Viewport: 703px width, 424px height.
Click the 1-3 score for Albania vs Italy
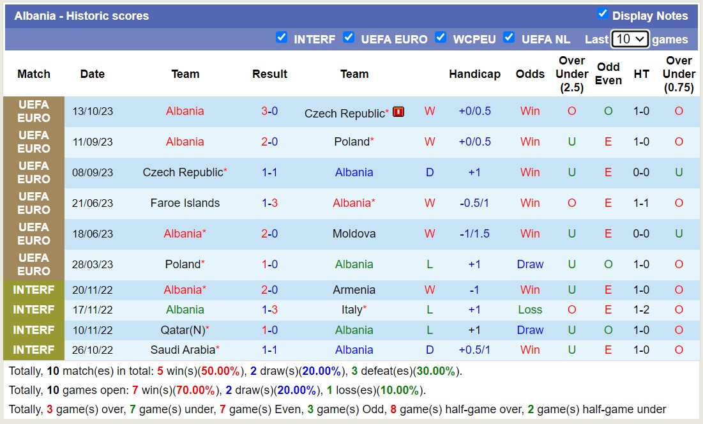point(269,310)
